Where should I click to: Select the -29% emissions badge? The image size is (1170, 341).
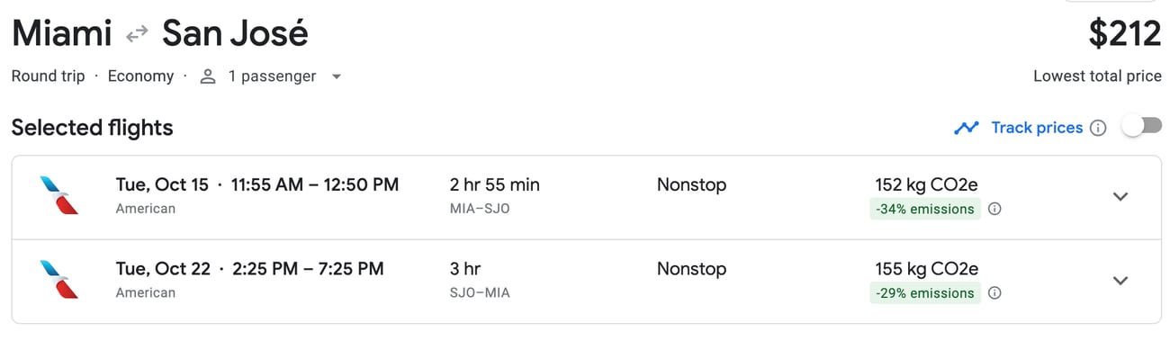coord(925,292)
